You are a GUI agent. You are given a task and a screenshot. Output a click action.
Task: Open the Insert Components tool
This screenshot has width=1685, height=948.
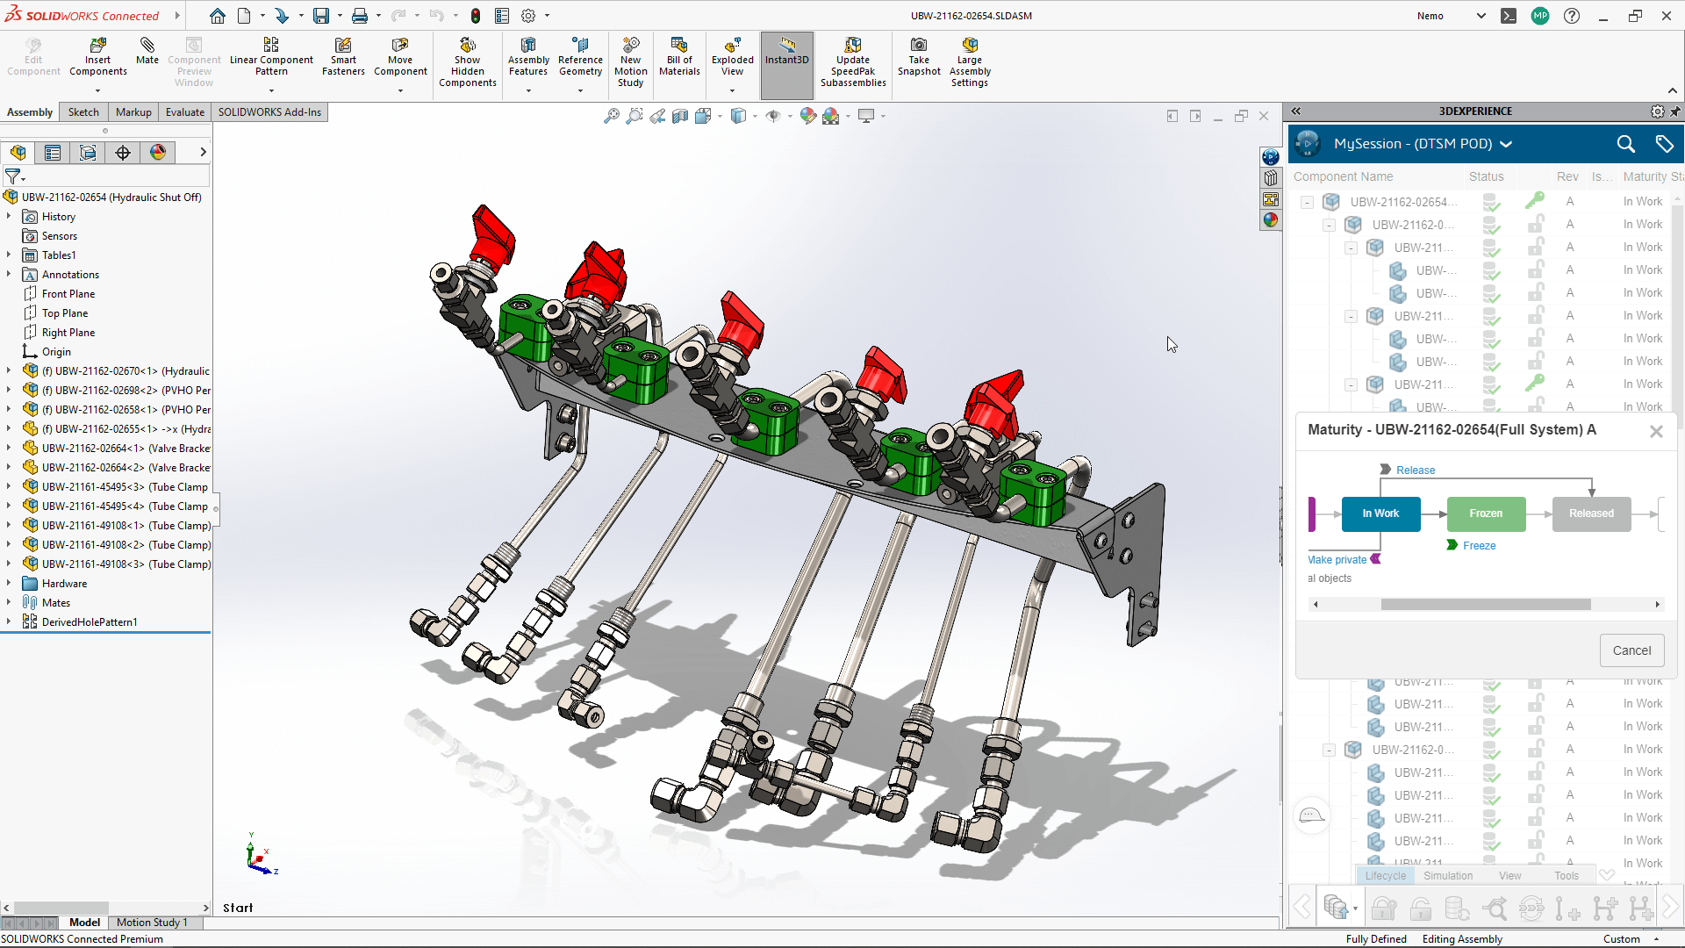pyautogui.click(x=97, y=57)
